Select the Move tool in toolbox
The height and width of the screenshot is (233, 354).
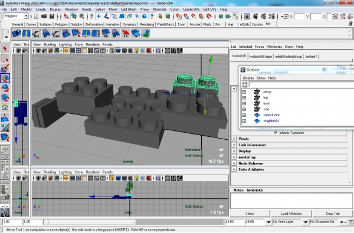click(5, 78)
